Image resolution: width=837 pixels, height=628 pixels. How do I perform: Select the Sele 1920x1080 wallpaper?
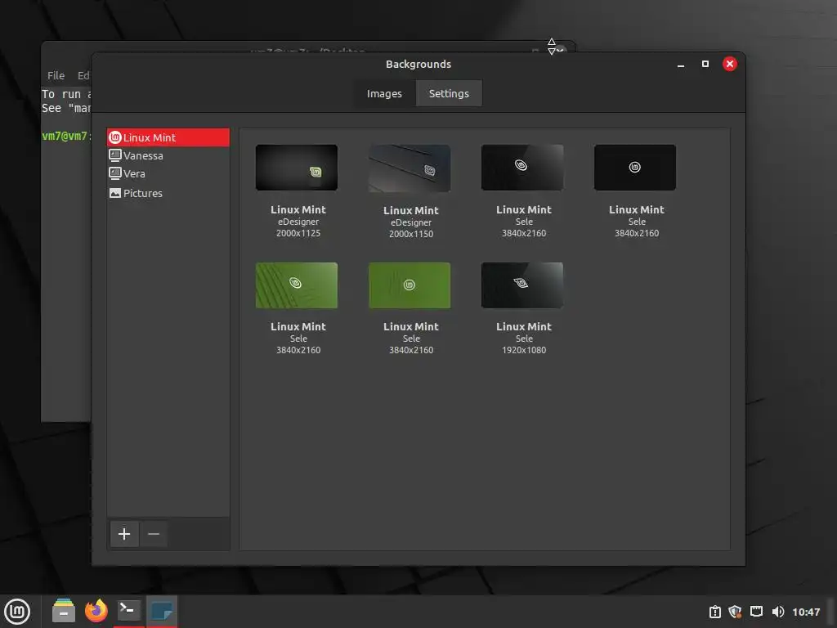point(522,285)
